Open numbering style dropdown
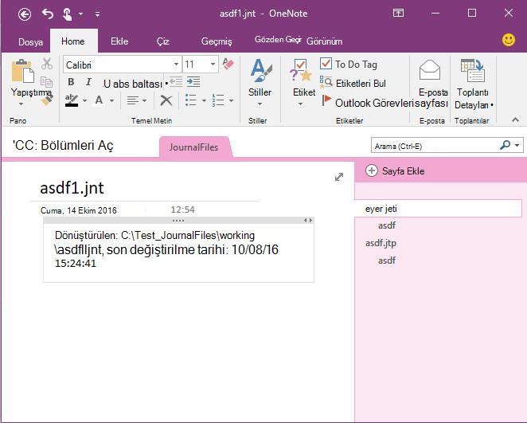The image size is (527, 423). pos(231,100)
